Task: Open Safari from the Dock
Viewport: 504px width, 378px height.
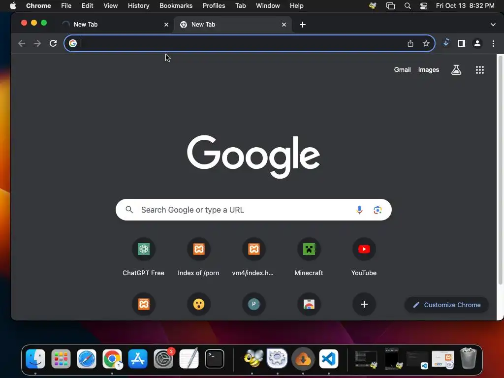Action: 87,359
